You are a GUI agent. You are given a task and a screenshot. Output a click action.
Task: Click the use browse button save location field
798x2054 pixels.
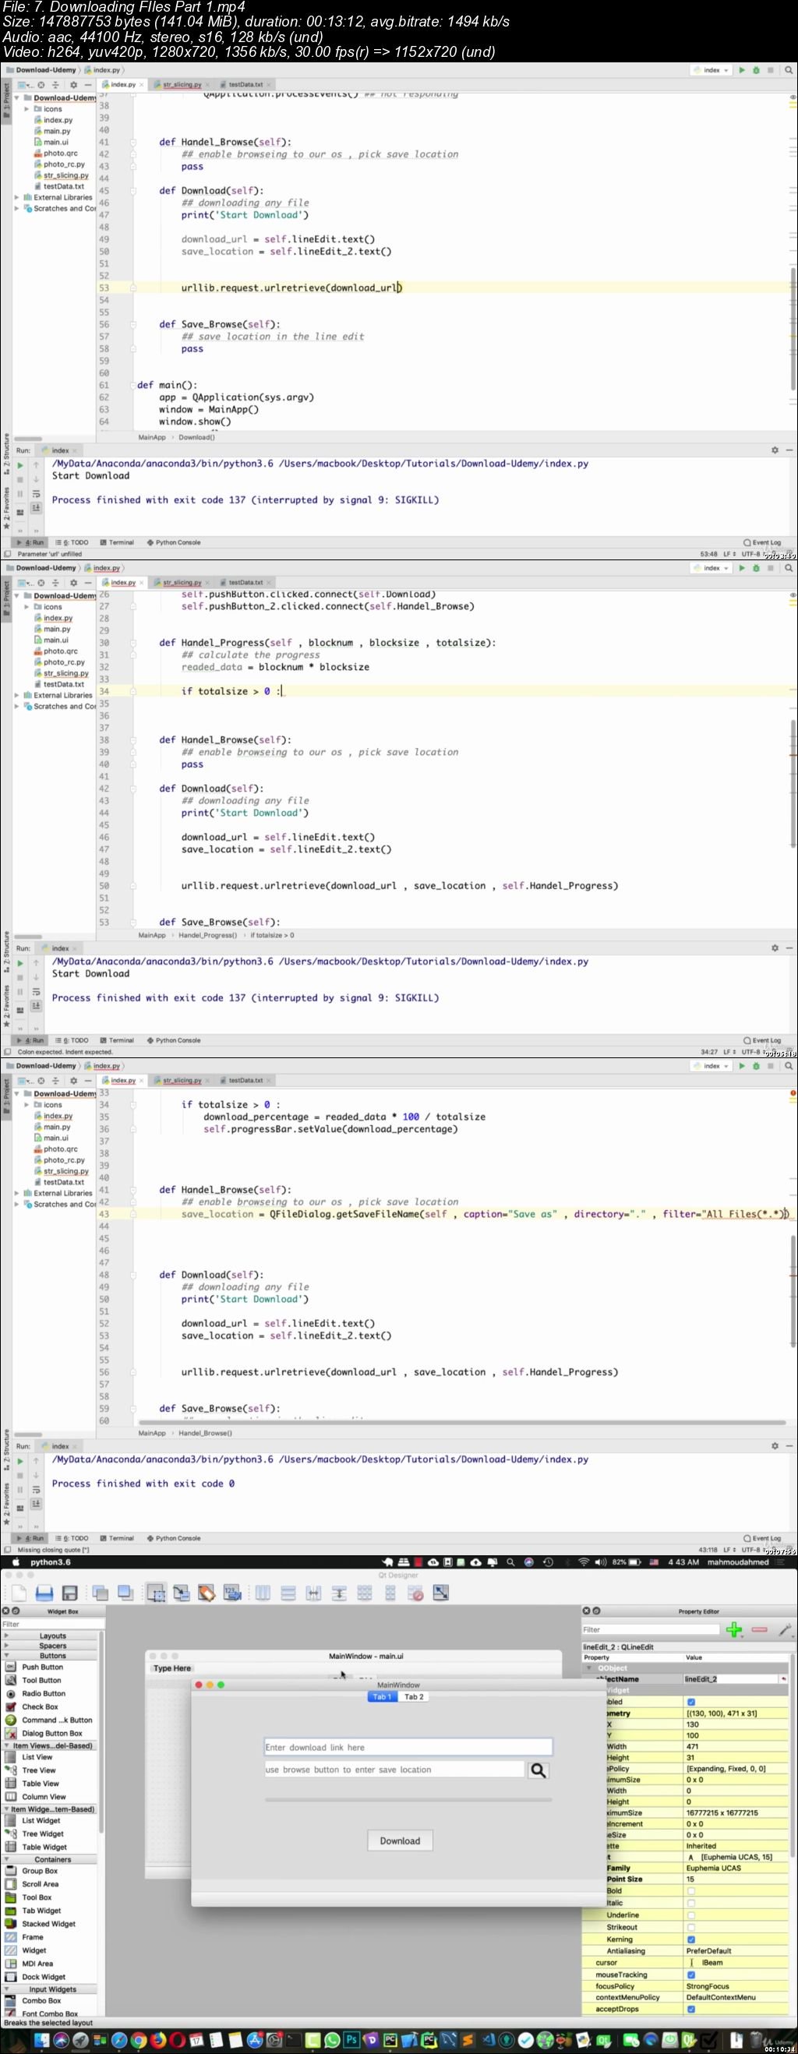pyautogui.click(x=394, y=1770)
